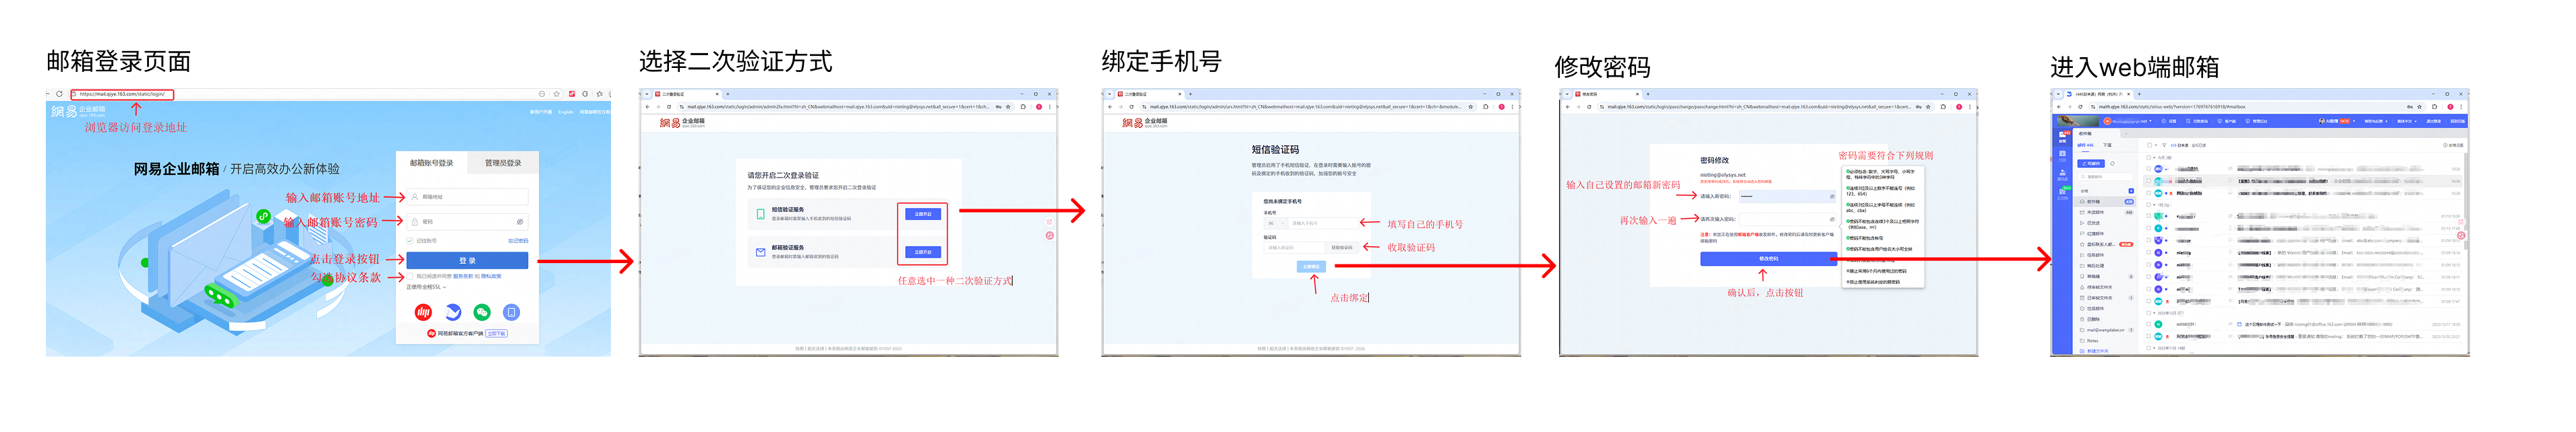Toggle eye icon in the 请输入新密码 field
The image size is (2576, 432).
[1832, 196]
